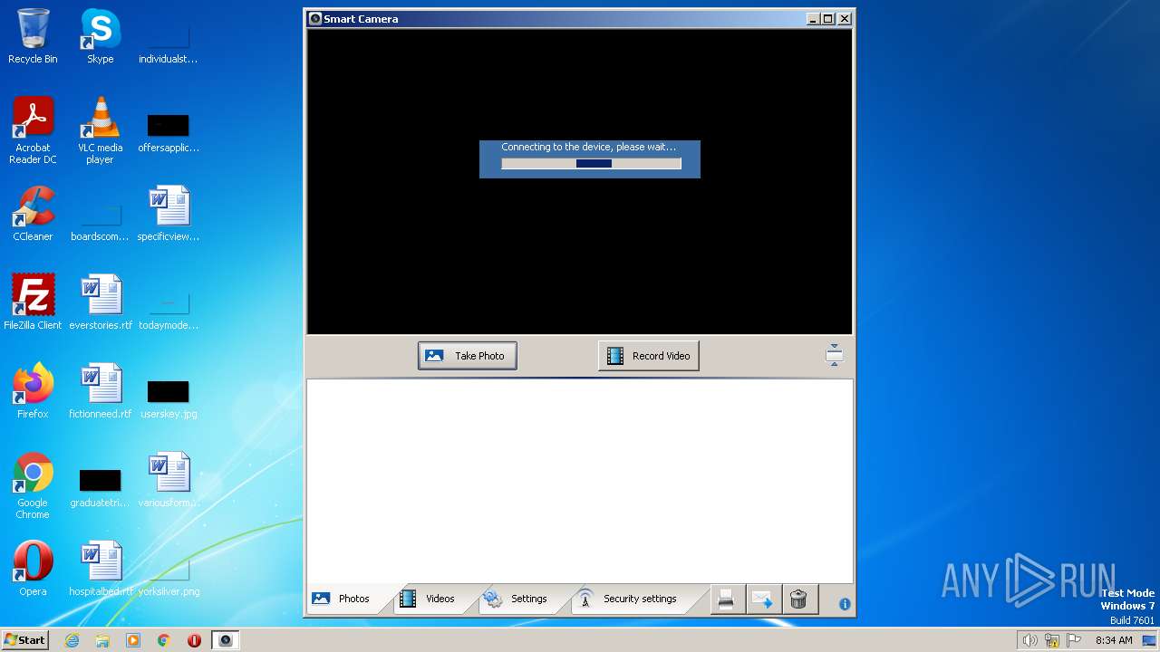Click the Take Photo button
The width and height of the screenshot is (1160, 652).
(x=468, y=356)
